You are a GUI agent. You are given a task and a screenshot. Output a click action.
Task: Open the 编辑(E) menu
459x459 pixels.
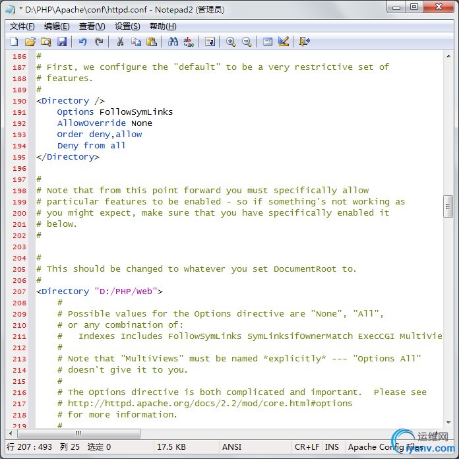point(57,26)
